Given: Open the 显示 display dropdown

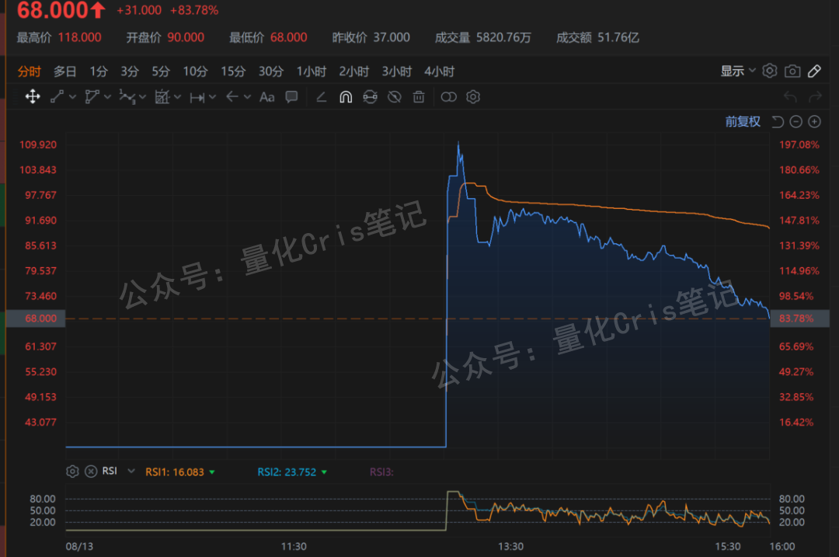Looking at the screenshot, I should [737, 71].
